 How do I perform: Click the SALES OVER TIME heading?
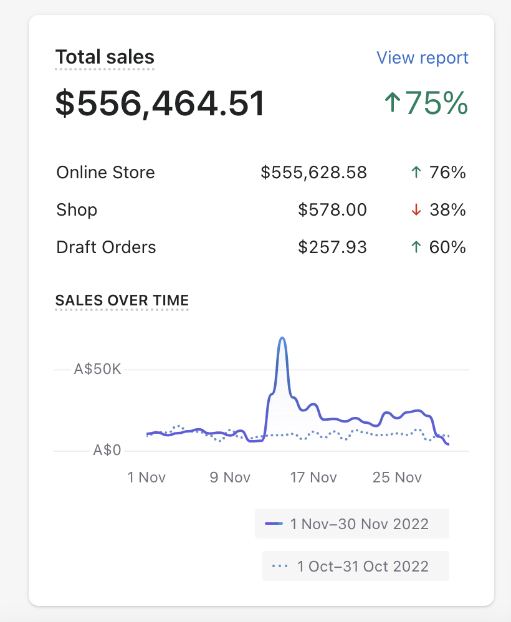pos(122,300)
